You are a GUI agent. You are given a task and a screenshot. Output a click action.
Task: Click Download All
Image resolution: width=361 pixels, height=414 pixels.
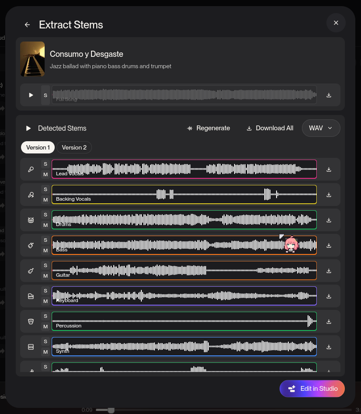click(270, 128)
